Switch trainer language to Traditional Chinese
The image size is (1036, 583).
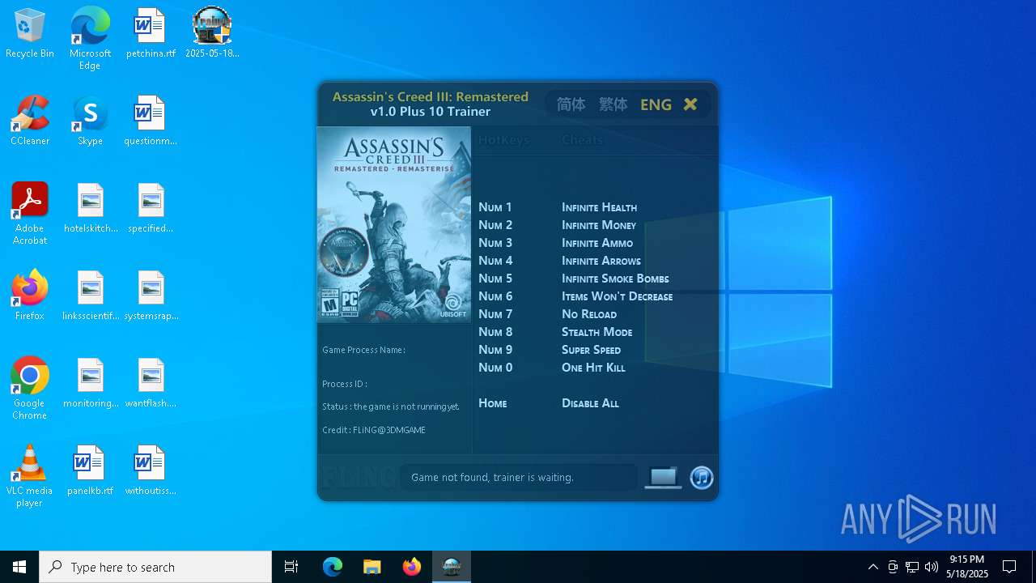point(613,104)
